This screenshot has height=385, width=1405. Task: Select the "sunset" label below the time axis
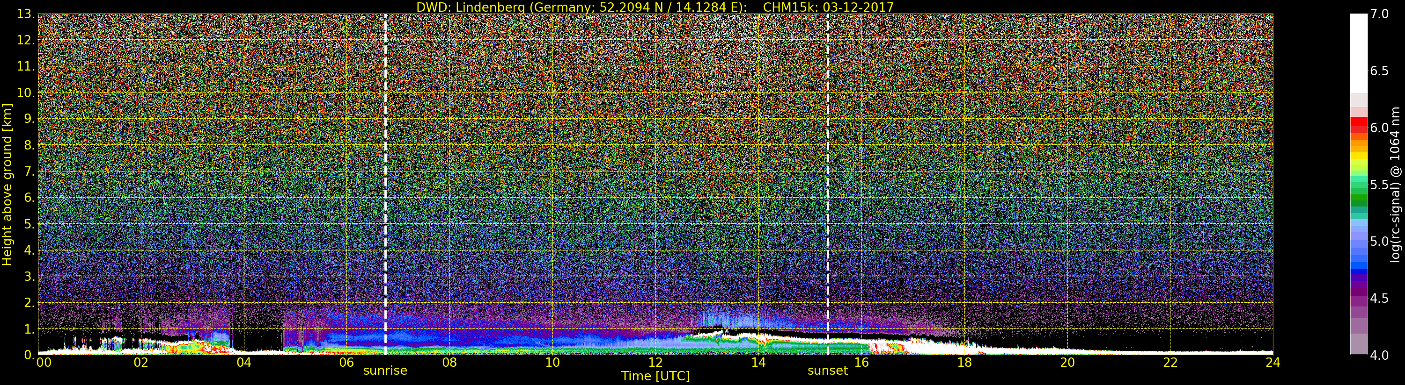pyautogui.click(x=828, y=371)
